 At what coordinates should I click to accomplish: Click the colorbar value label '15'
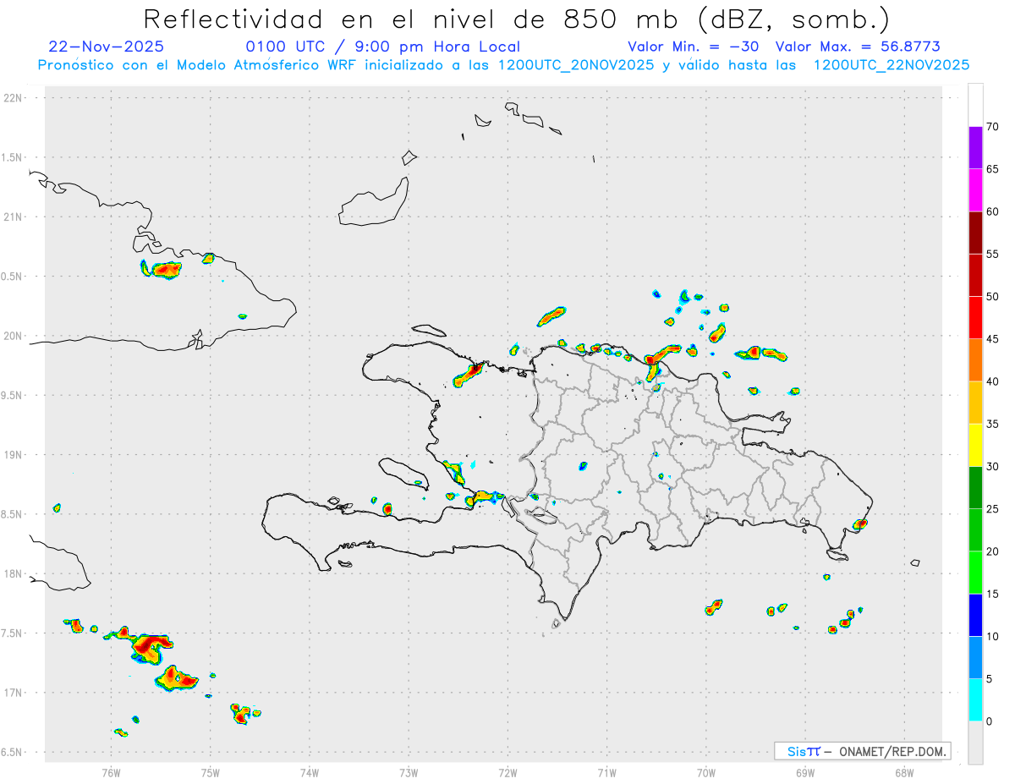tap(992, 594)
